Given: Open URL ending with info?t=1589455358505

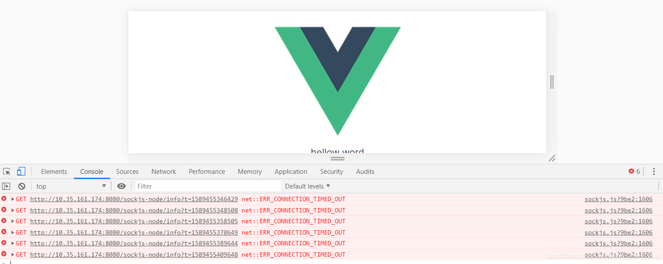Looking at the screenshot, I should point(134,221).
